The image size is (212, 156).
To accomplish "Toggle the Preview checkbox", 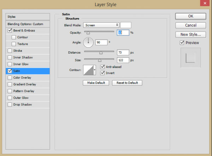I will click(x=182, y=43).
